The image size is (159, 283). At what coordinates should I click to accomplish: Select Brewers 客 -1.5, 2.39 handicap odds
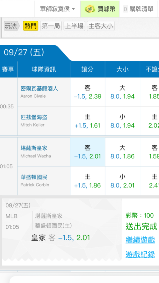coord(87,92)
